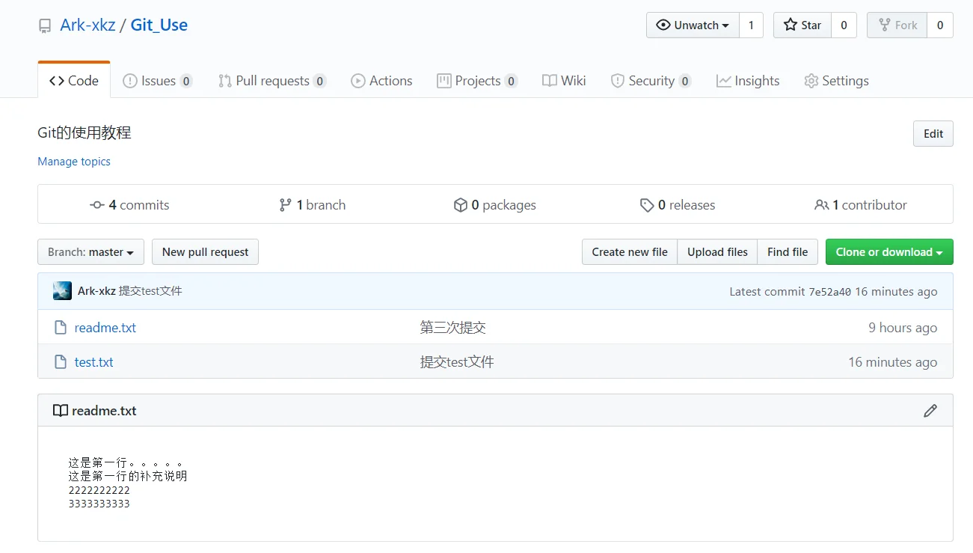
Task: Click the pencil icon to edit readme.txt
Action: click(930, 411)
